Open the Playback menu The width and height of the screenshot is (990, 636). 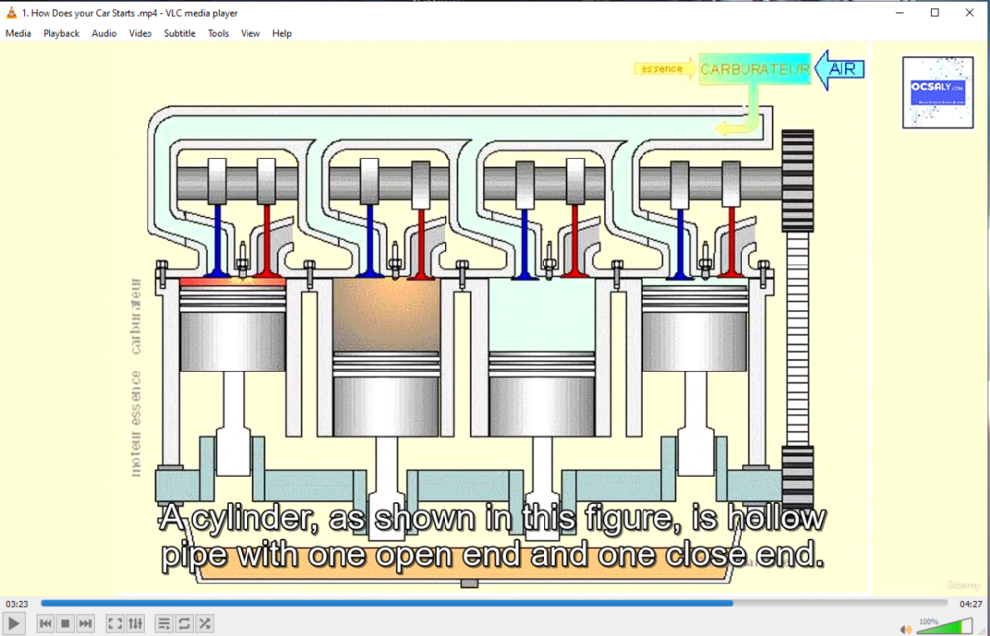click(x=61, y=33)
